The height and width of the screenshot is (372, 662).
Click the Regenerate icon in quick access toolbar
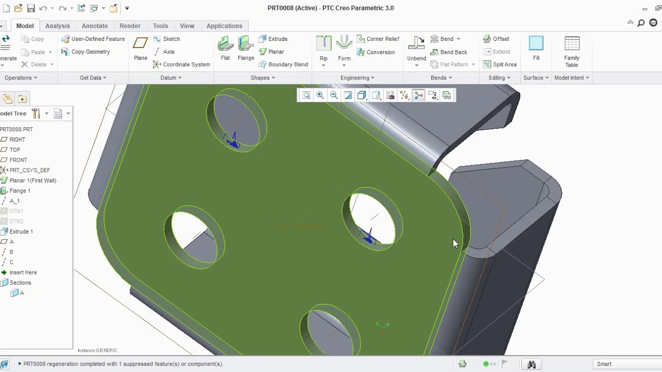[x=82, y=8]
